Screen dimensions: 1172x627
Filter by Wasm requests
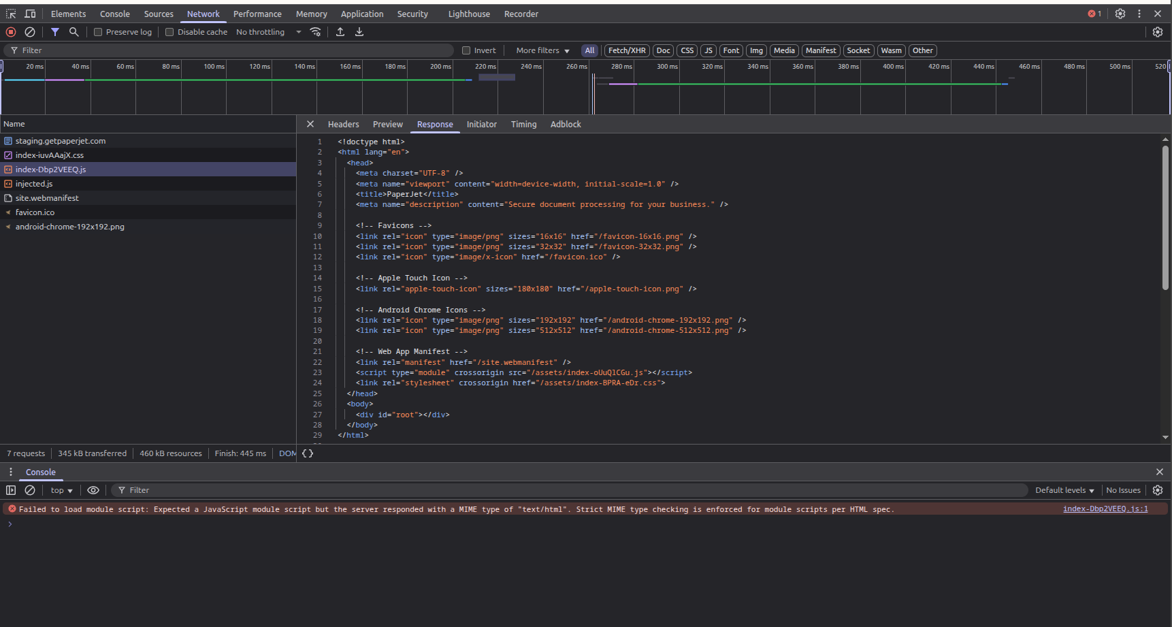[x=891, y=50]
